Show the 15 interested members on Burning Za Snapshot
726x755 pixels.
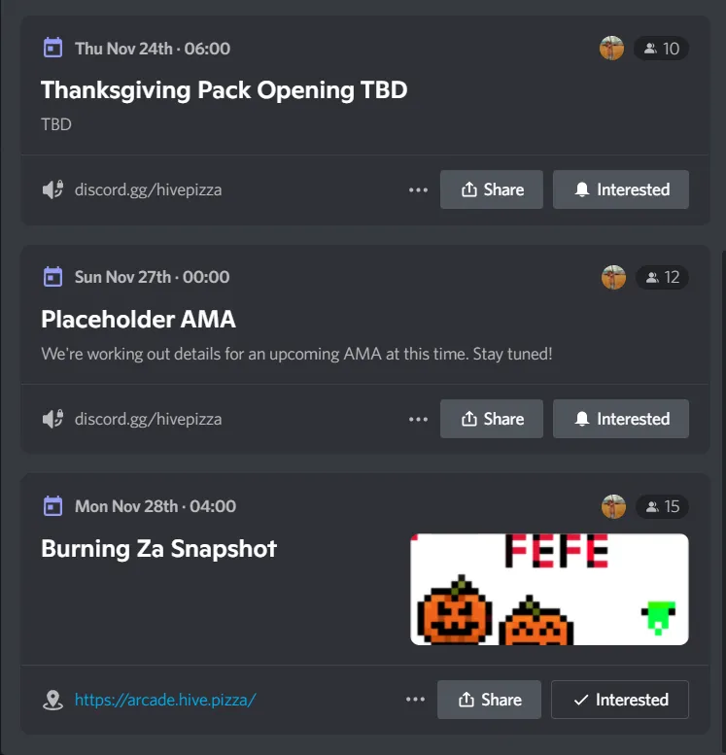click(662, 506)
